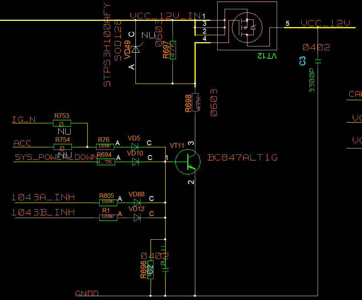362x300 pixels.
Task: Click the VD5 diode symbol
Action: click(135, 147)
